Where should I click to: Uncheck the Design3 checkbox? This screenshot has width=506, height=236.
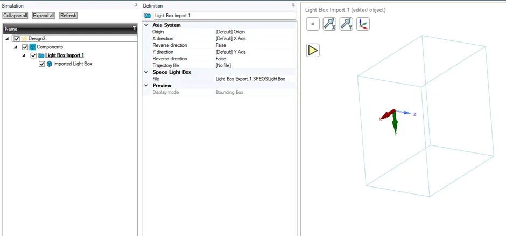pyautogui.click(x=17, y=39)
